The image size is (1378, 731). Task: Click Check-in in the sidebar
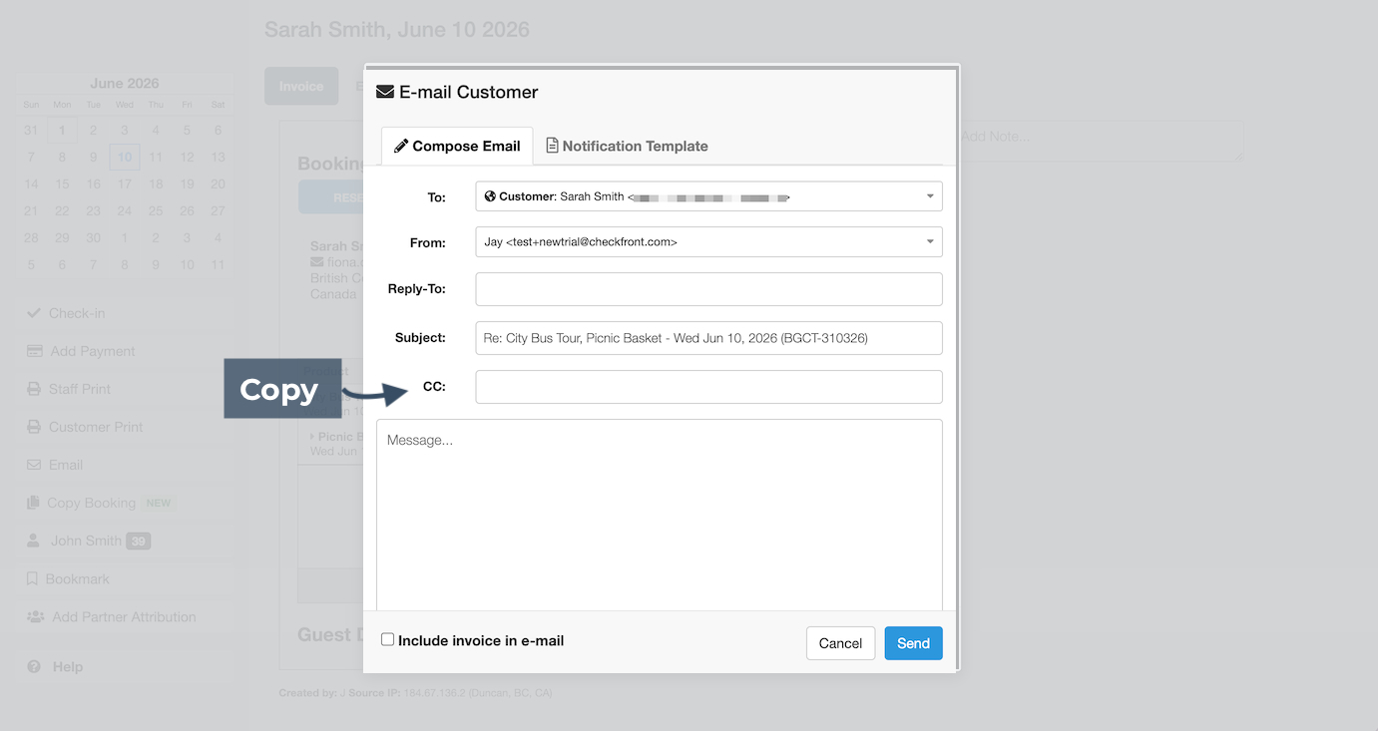125,313
